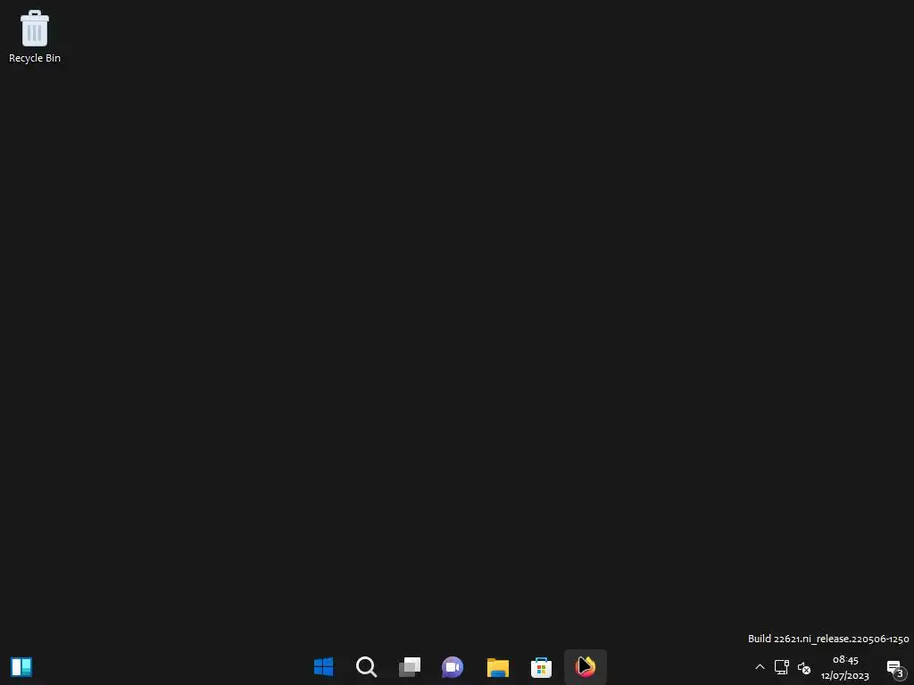Image resolution: width=914 pixels, height=685 pixels.
Task: Launch the Chat video camera app
Action: pyautogui.click(x=453, y=667)
